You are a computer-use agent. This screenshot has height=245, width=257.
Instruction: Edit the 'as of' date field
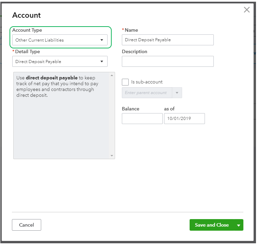184,119
